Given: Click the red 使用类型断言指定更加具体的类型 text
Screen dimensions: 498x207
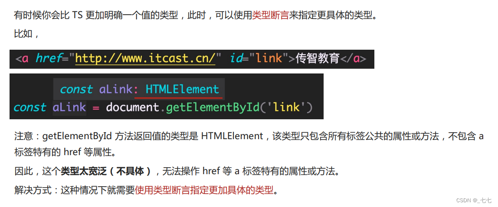Looking at the screenshot, I should tap(204, 190).
